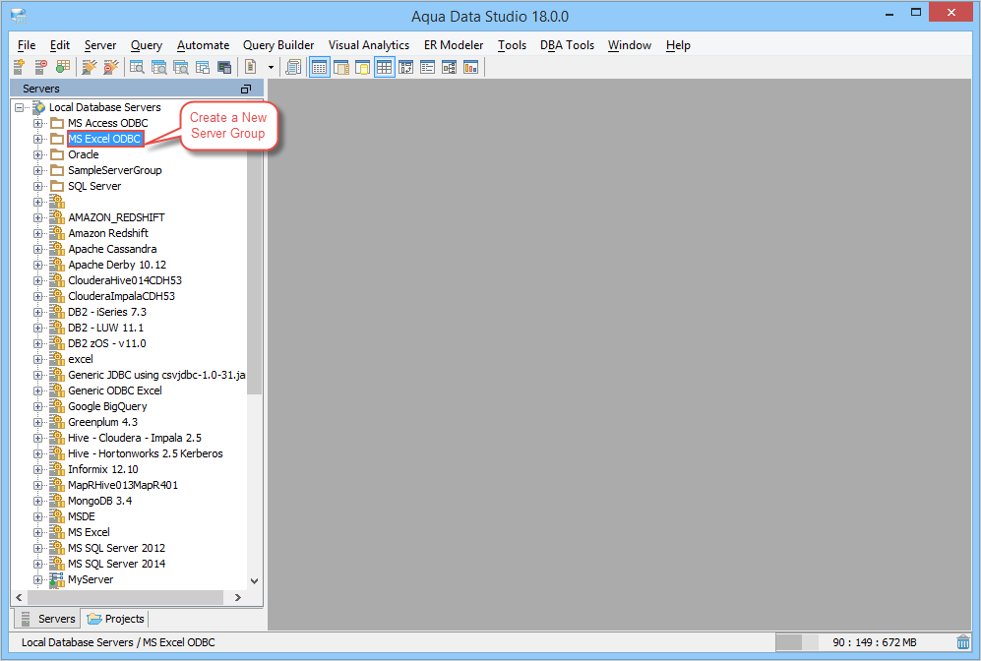Expand the Greenplum 4.3 server node

[x=38, y=422]
